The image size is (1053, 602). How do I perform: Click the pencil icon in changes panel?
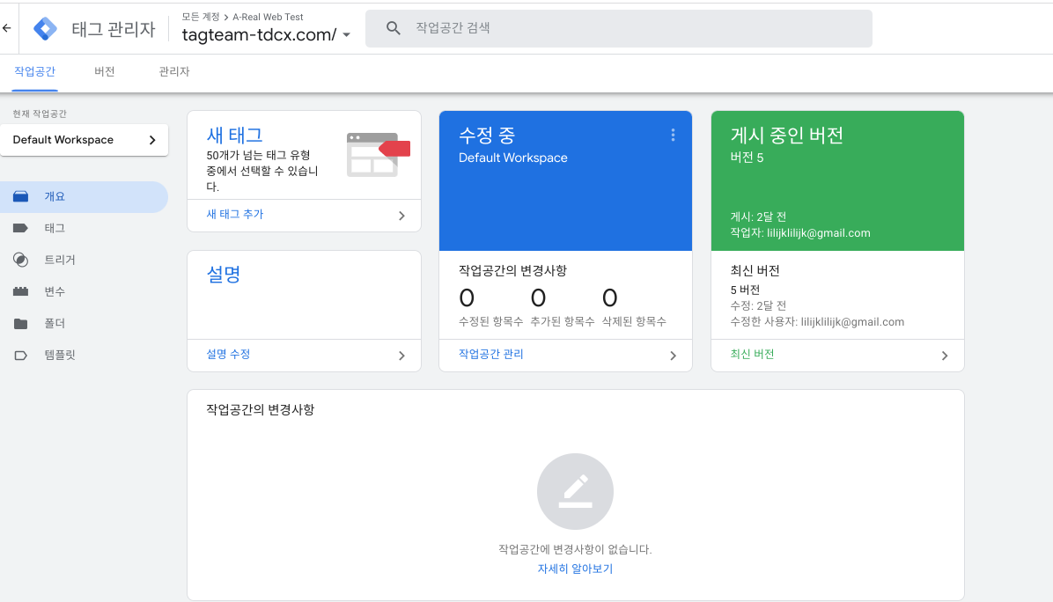point(576,491)
